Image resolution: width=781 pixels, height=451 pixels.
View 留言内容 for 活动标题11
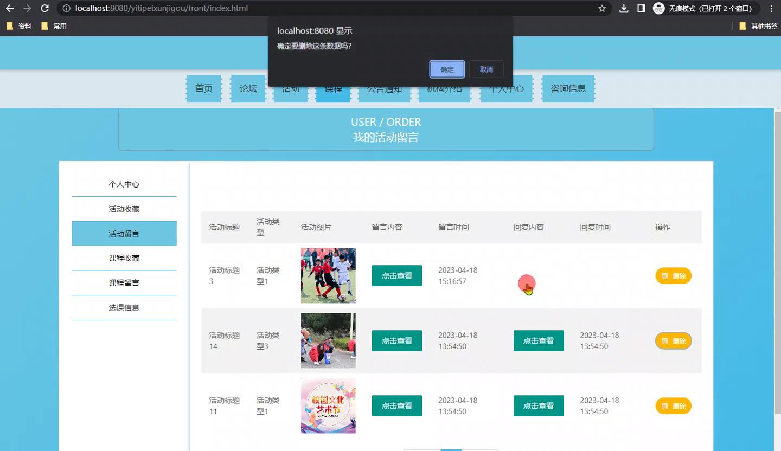pos(397,406)
